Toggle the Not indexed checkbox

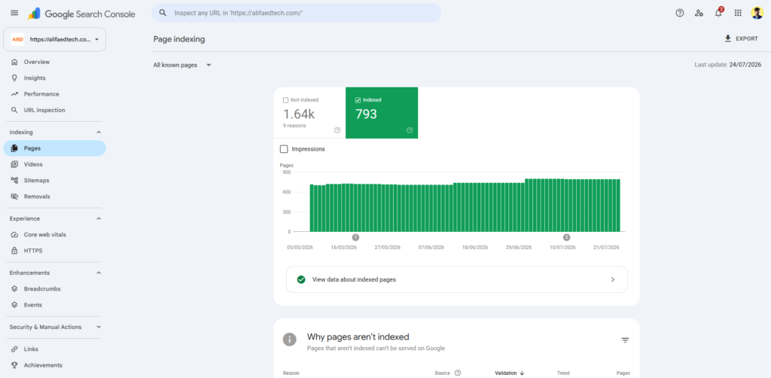point(285,100)
